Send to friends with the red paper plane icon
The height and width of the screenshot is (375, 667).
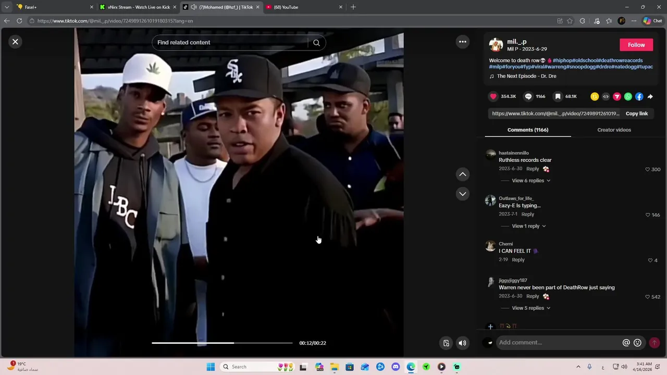617,96
